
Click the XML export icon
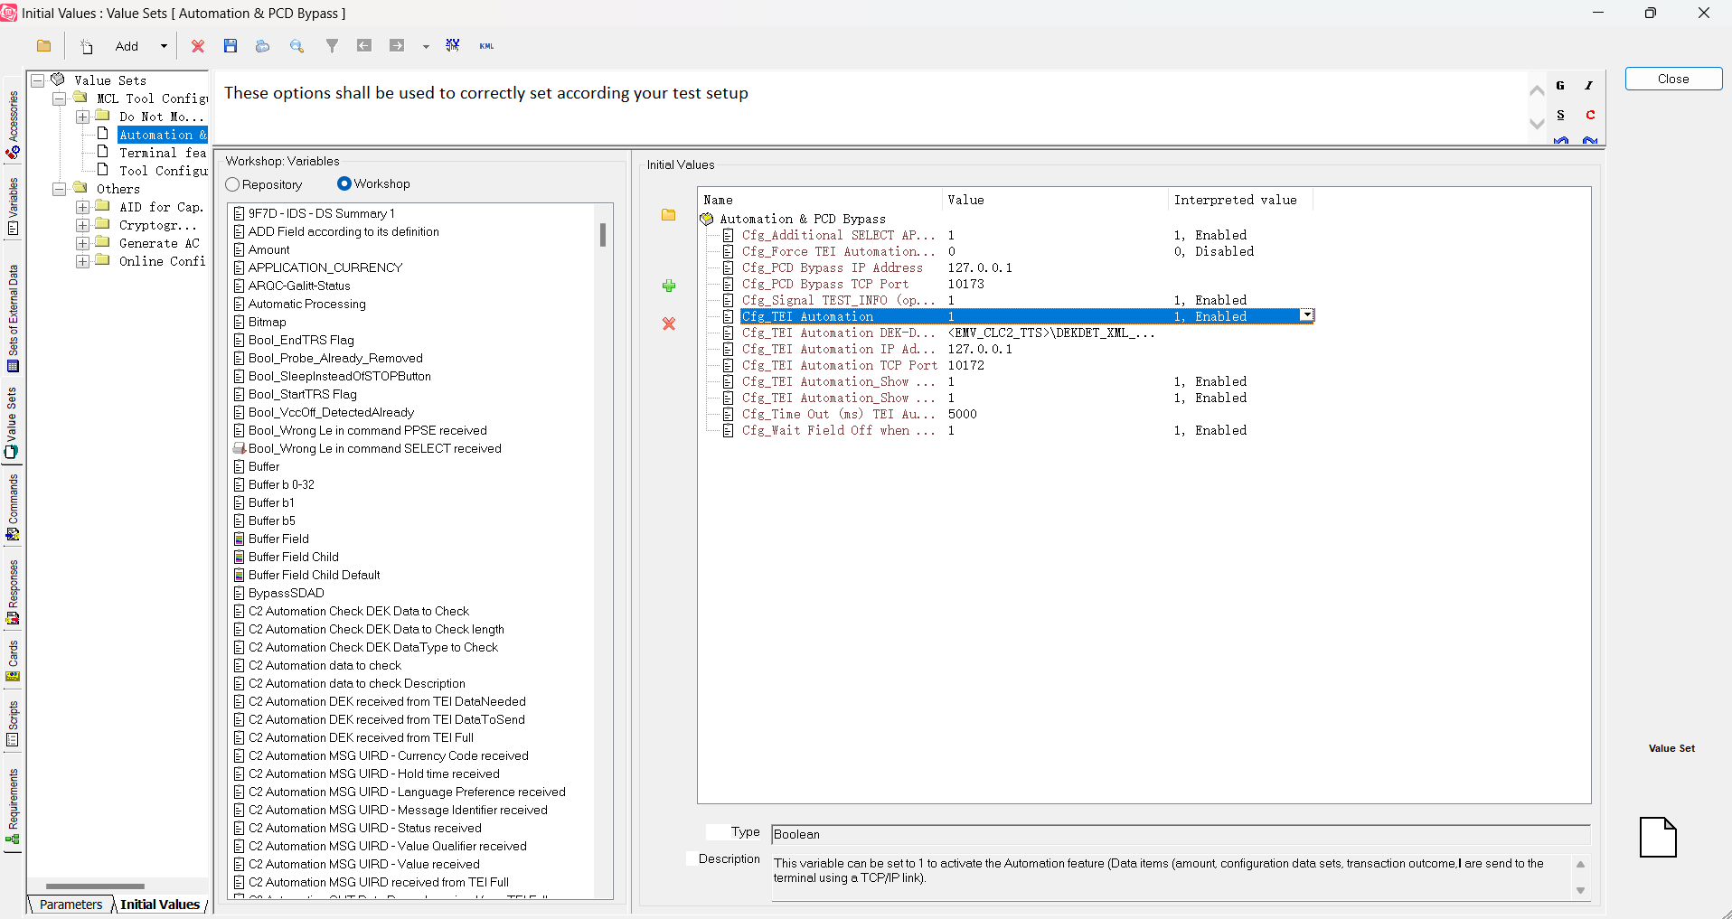coord(486,46)
